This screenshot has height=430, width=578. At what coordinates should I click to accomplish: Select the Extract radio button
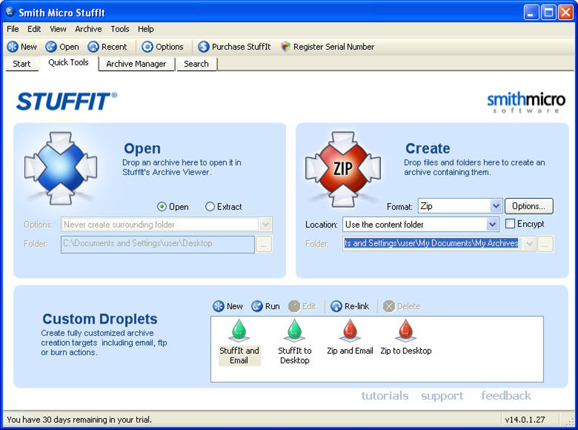210,206
